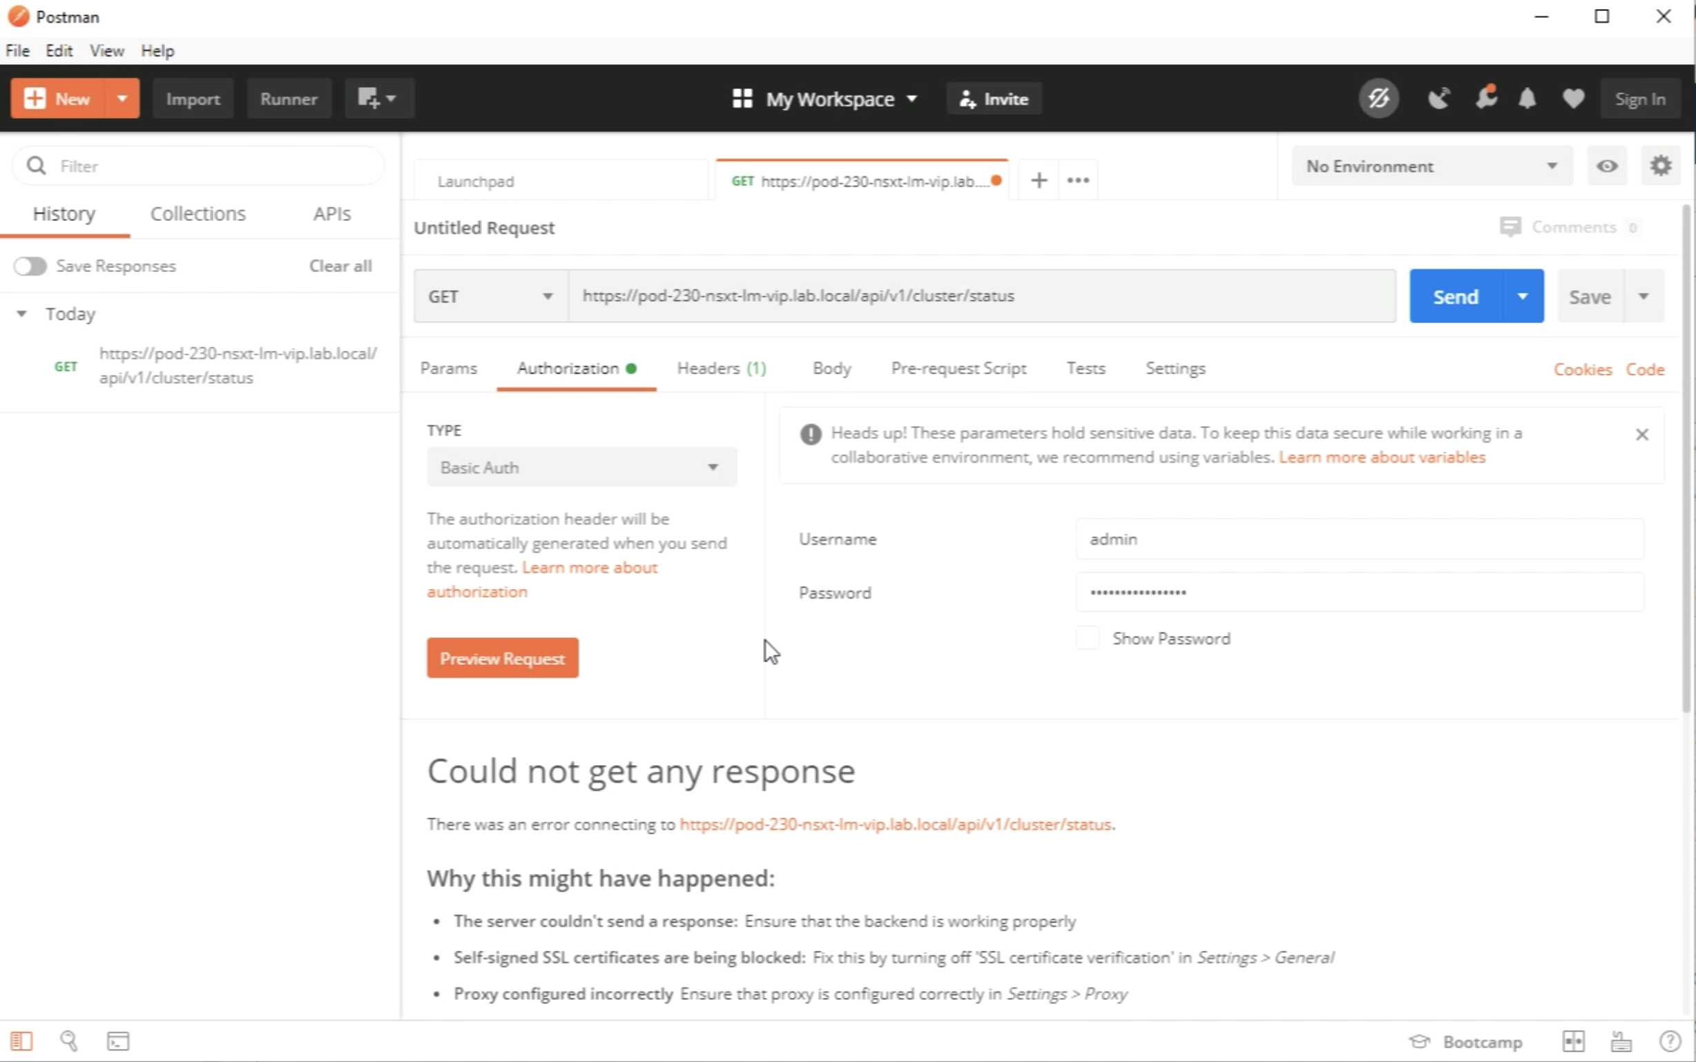Open Postman console icon at bottom
The height and width of the screenshot is (1062, 1696).
(118, 1041)
